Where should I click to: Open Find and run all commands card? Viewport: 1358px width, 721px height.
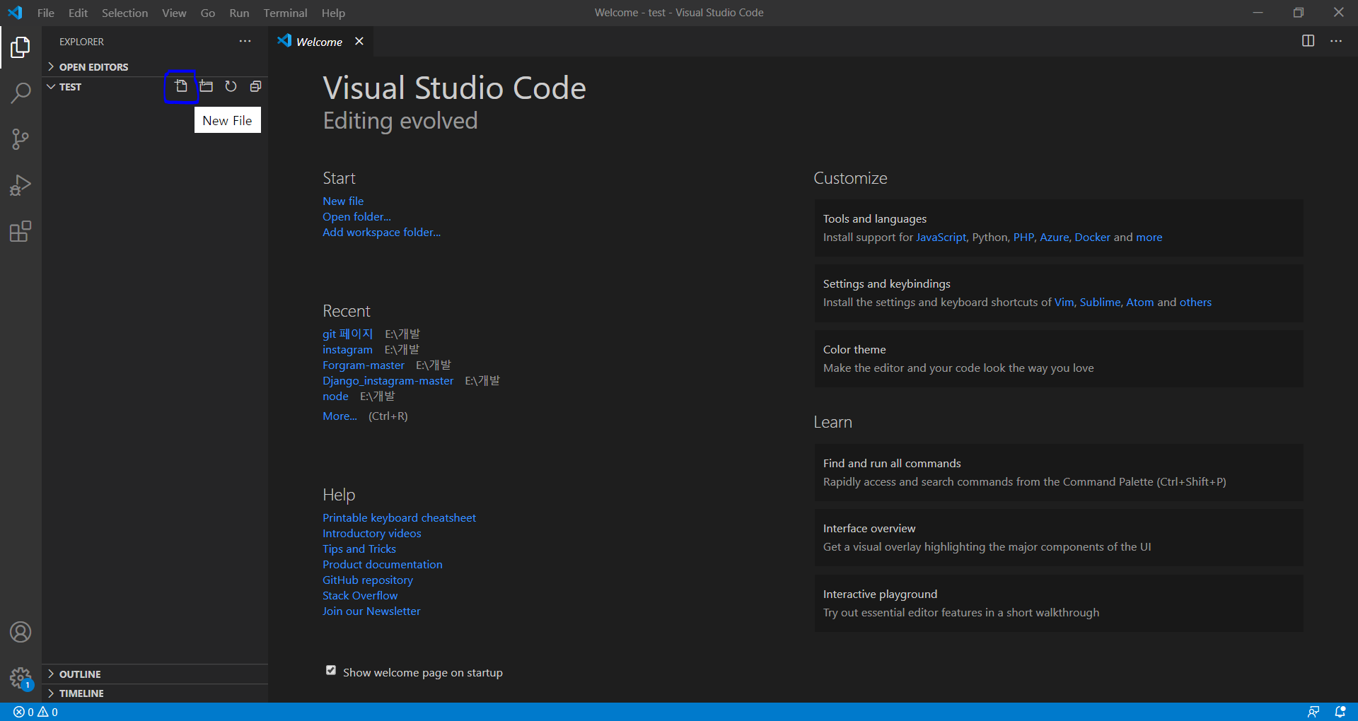1058,472
